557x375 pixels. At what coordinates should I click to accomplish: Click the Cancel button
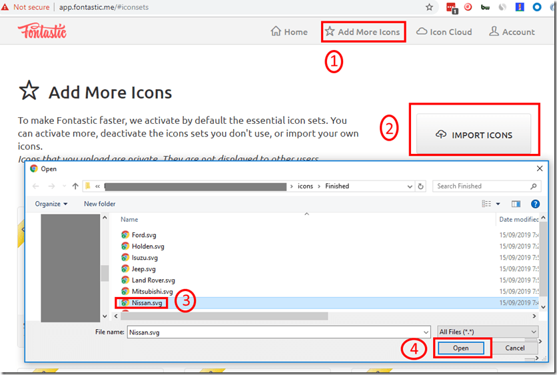514,348
